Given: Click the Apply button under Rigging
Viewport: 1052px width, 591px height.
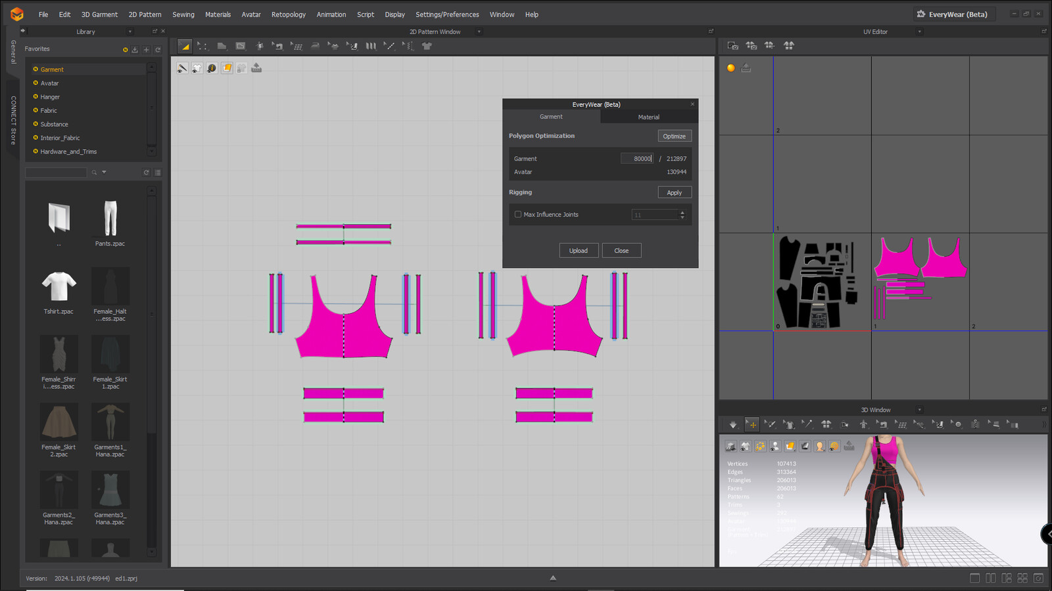Looking at the screenshot, I should click(675, 192).
